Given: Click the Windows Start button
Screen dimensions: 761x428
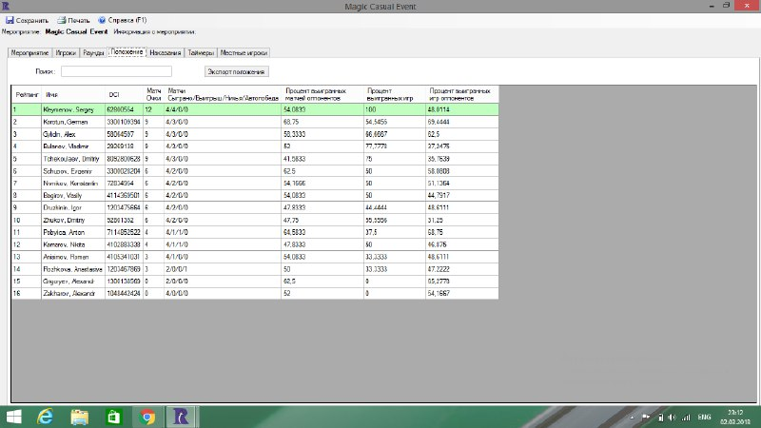Looking at the screenshot, I should click(14, 416).
